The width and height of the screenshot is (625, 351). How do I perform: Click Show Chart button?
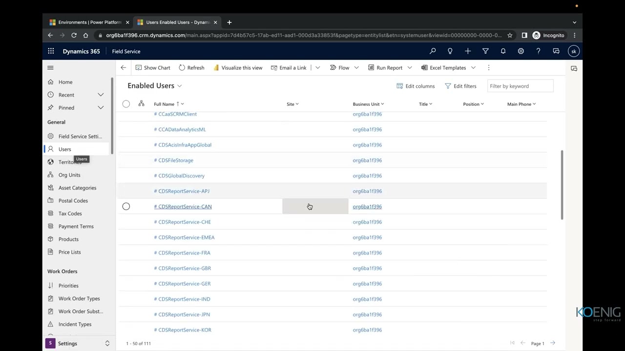[153, 68]
